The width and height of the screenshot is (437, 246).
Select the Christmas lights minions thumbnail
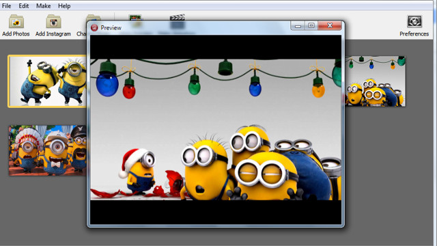[375, 81]
